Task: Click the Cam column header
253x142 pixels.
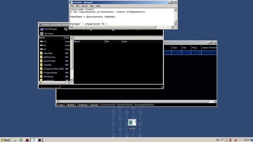Action: tap(176, 48)
